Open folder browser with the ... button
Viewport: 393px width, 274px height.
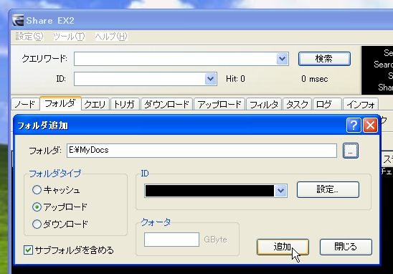(x=351, y=151)
